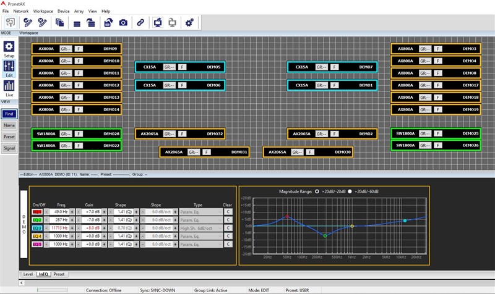
Task: Switch to the Level tab
Action: (28, 274)
